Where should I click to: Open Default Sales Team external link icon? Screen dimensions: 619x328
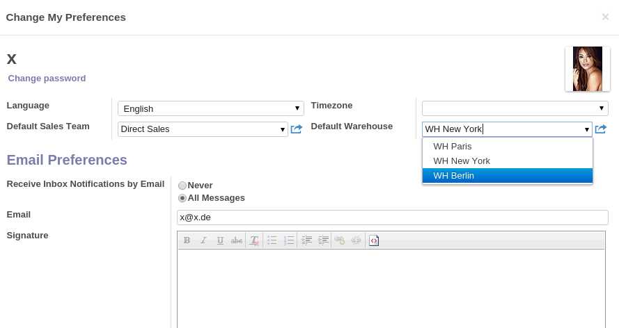pyautogui.click(x=296, y=129)
